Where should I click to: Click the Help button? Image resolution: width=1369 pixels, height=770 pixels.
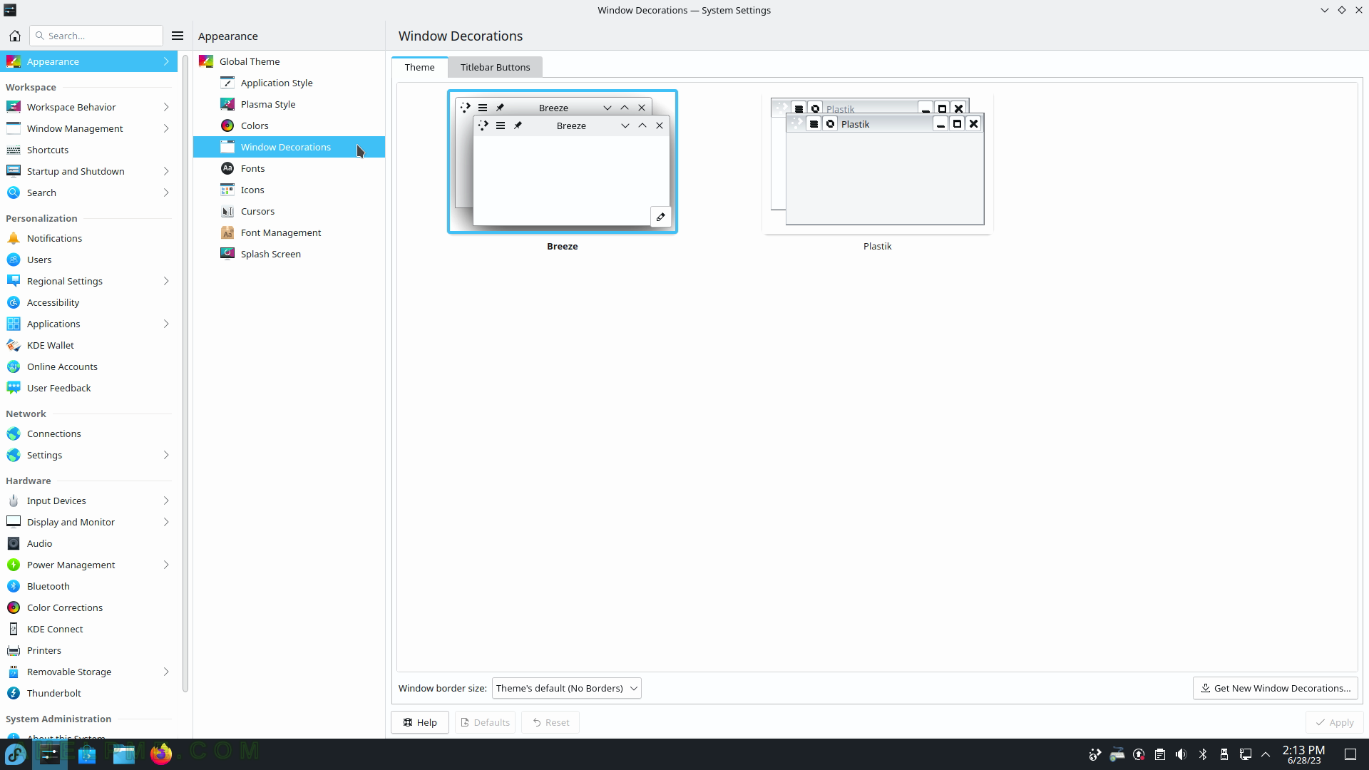pos(419,722)
